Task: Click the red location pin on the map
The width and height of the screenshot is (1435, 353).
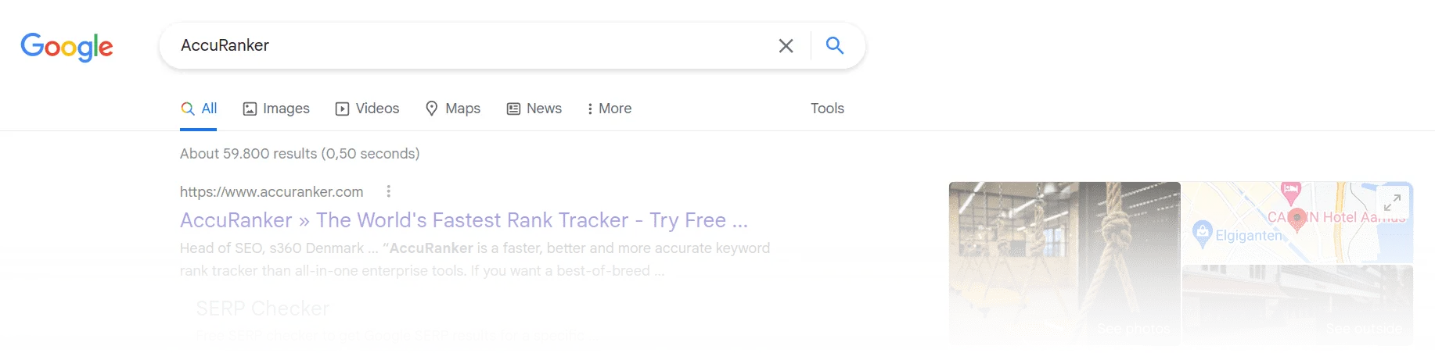Action: pyautogui.click(x=1297, y=219)
